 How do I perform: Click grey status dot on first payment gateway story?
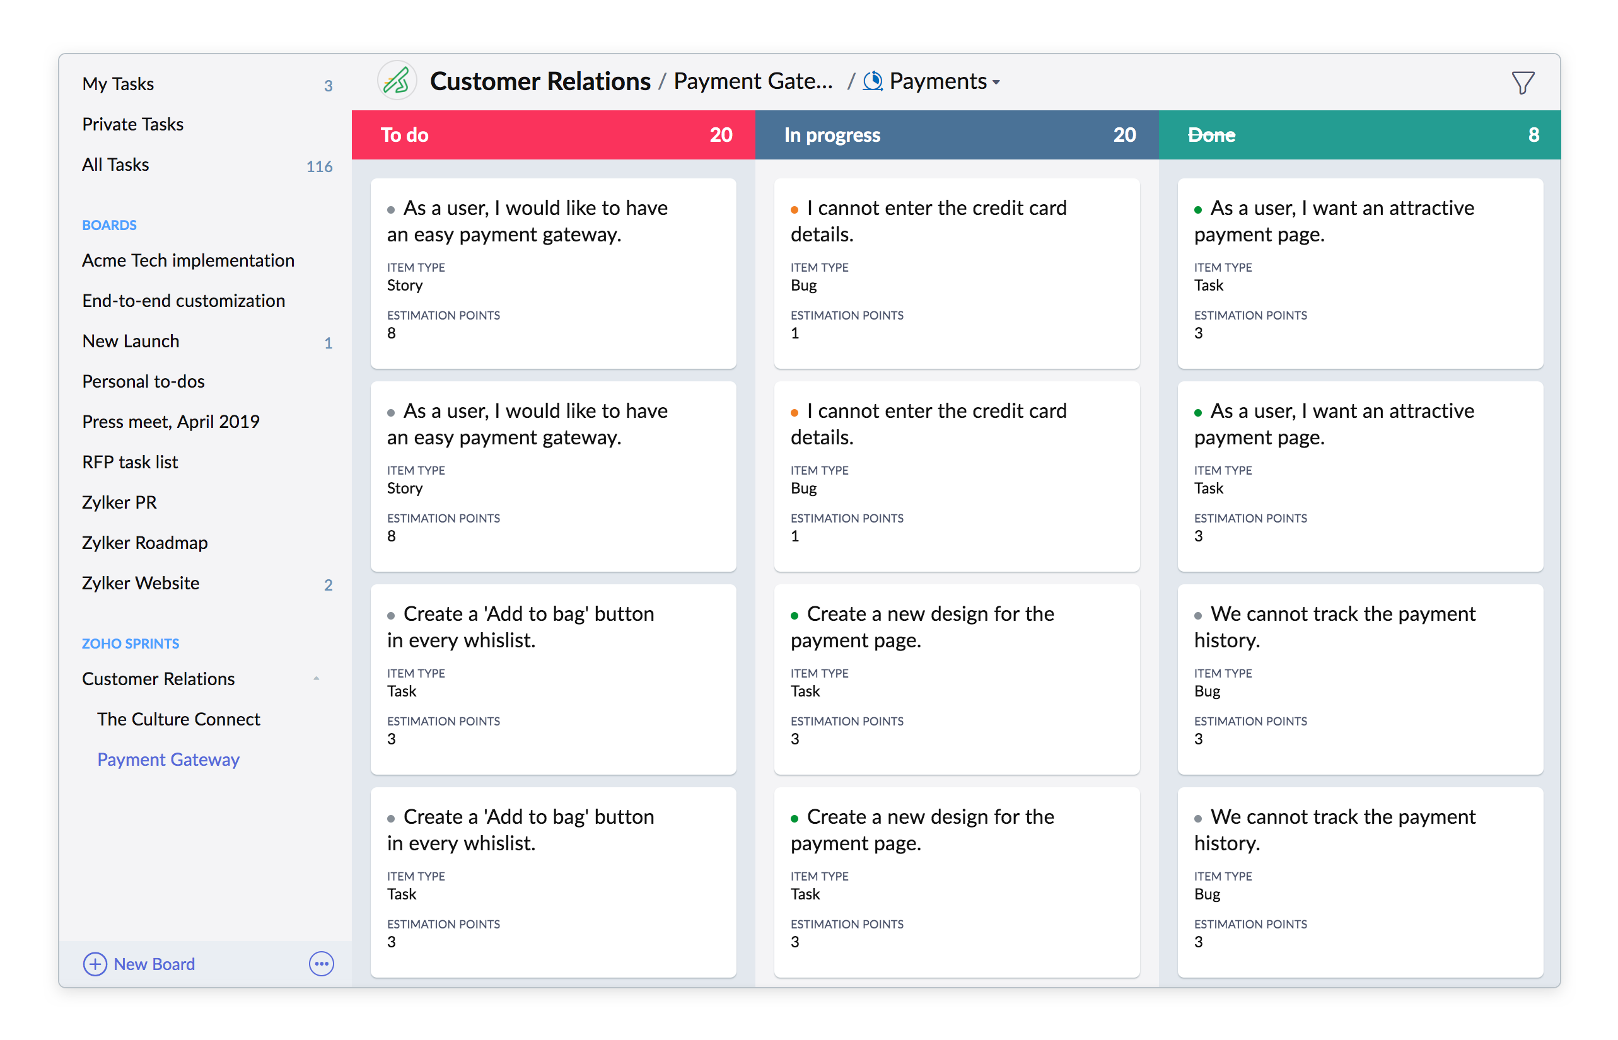[390, 210]
